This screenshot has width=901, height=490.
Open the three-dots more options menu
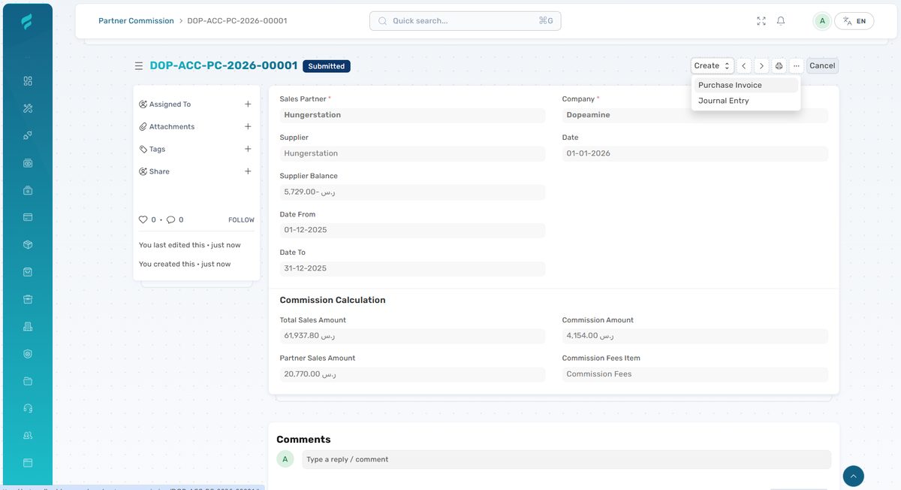coord(797,66)
